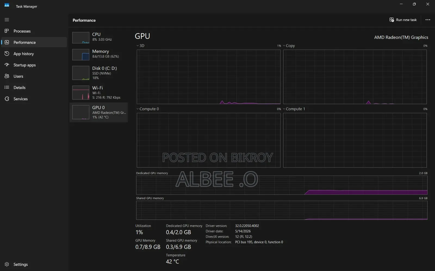Screen dimensions: 435x271
Task: Close the Task Manager window
Action: click(428, 4)
